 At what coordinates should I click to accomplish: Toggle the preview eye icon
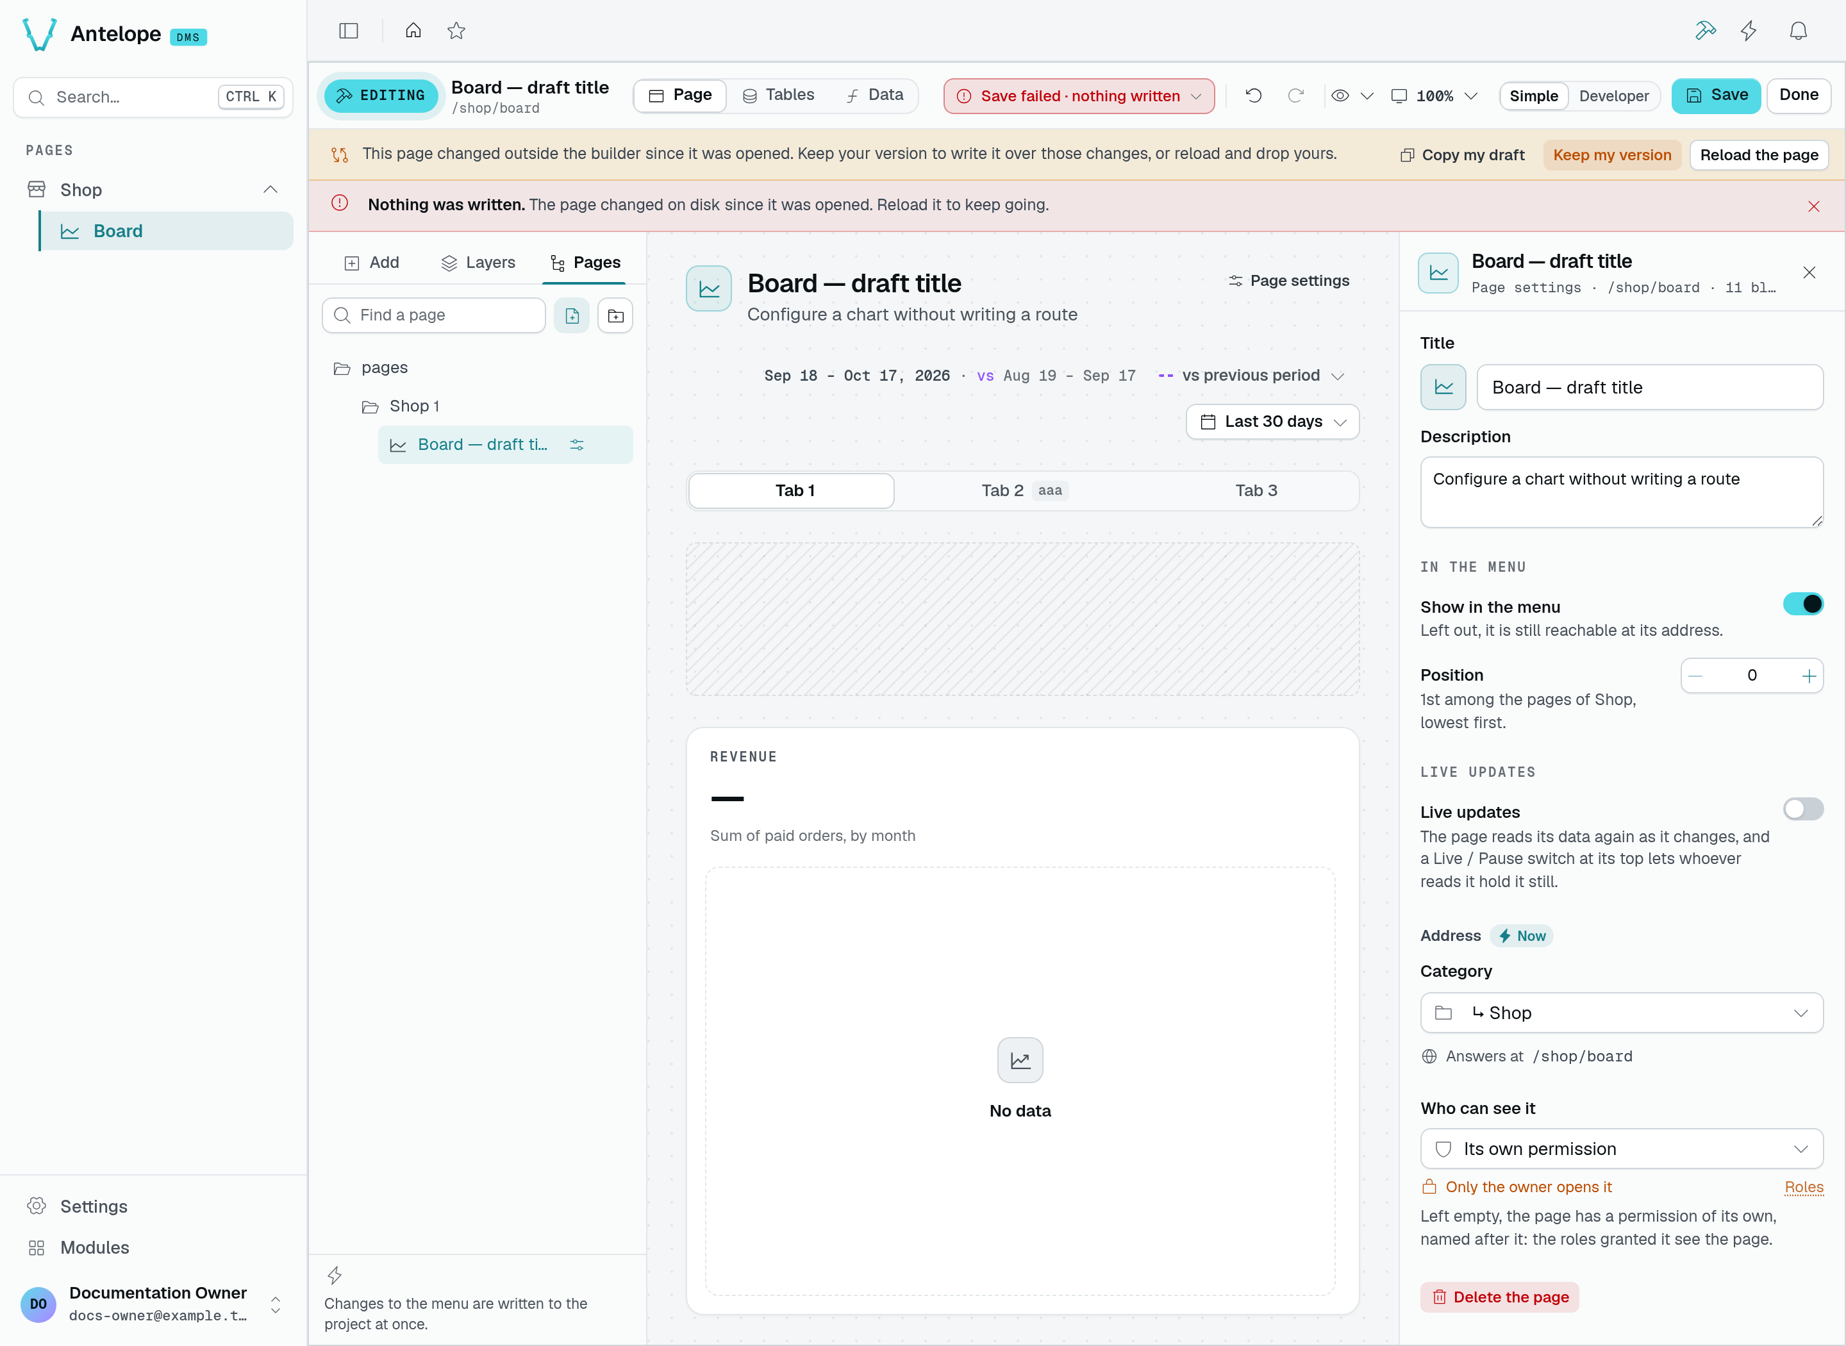(x=1340, y=96)
